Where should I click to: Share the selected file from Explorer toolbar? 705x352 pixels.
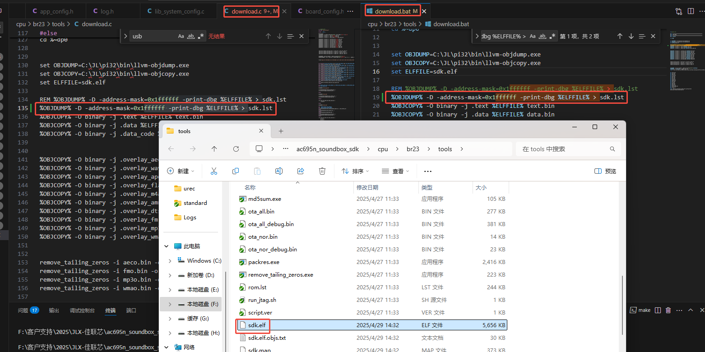click(x=301, y=171)
